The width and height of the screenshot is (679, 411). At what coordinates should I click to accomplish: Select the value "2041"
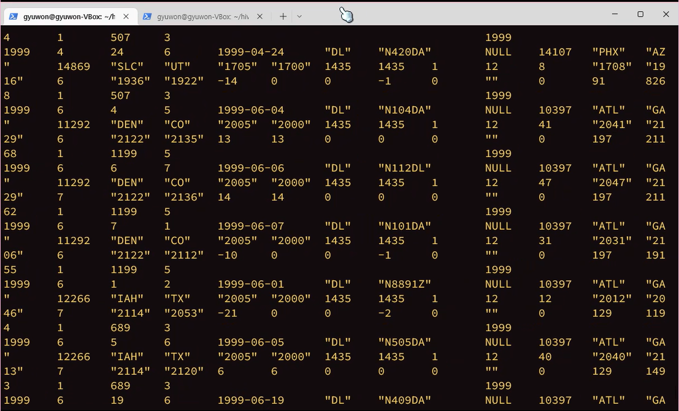click(612, 125)
